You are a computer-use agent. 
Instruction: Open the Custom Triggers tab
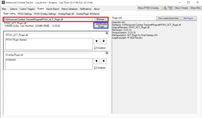pyautogui.click(x=27, y=9)
